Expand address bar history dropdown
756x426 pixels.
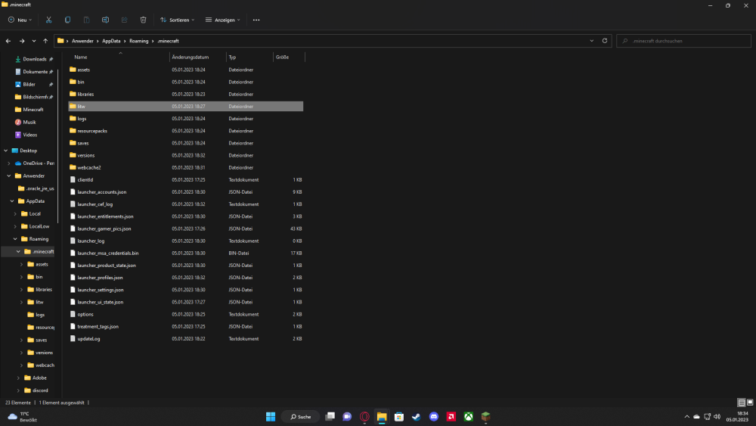click(592, 41)
